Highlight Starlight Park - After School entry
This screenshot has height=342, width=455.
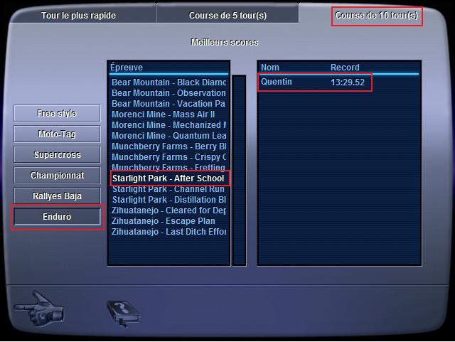[x=170, y=178]
